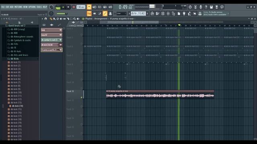The width and height of the screenshot is (257, 144).
Task: Open the project info document icon
Action: pyautogui.click(x=179, y=13)
